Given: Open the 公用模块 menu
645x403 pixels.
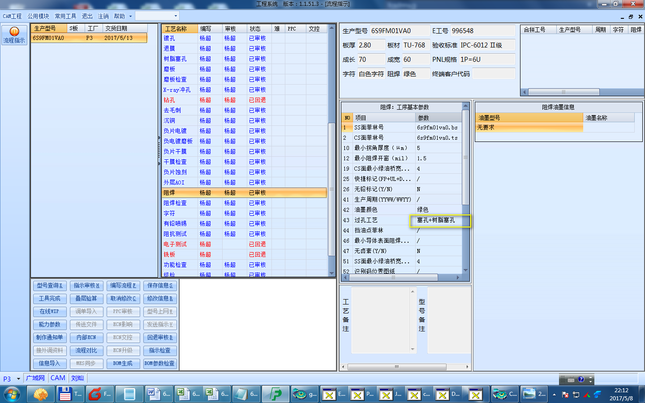Looking at the screenshot, I should 38,16.
